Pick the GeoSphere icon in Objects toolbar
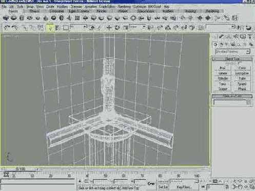Screen dimensions: 255x191 pyautogui.click(x=53, y=18)
